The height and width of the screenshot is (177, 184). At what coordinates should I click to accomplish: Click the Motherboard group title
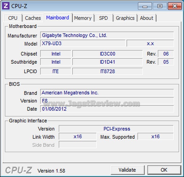click(x=23, y=26)
